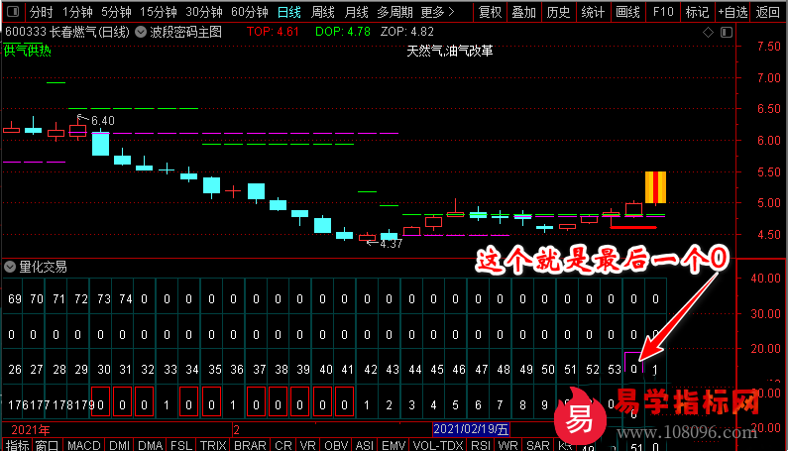
Task: Select the RSI indicator tab
Action: coord(481,445)
